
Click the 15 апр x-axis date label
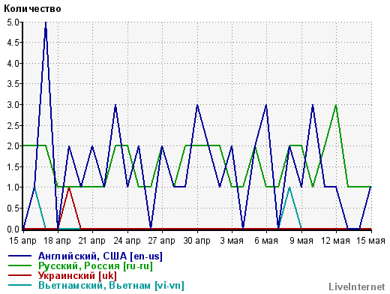point(22,241)
